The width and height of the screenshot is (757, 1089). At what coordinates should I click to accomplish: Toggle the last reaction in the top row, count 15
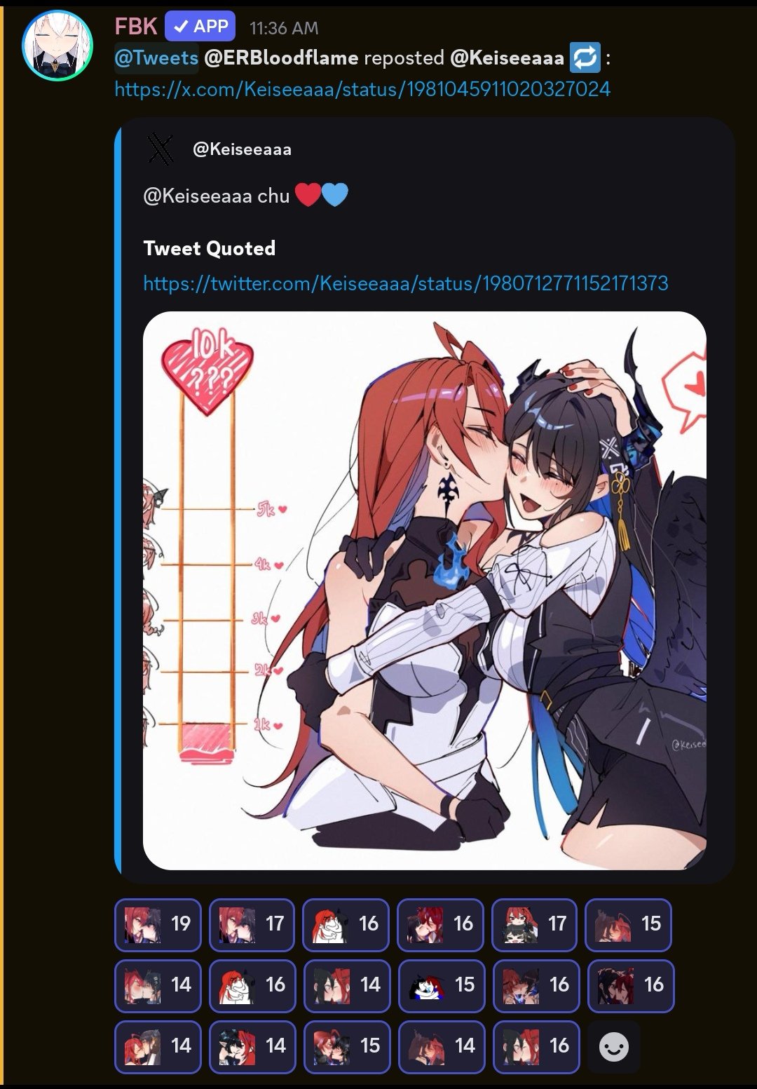click(629, 924)
